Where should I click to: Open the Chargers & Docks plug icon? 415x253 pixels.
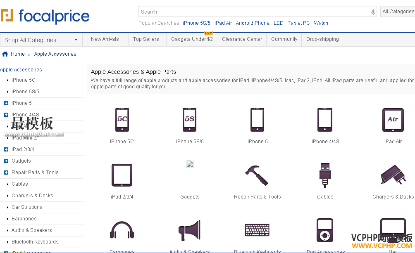pos(393,175)
